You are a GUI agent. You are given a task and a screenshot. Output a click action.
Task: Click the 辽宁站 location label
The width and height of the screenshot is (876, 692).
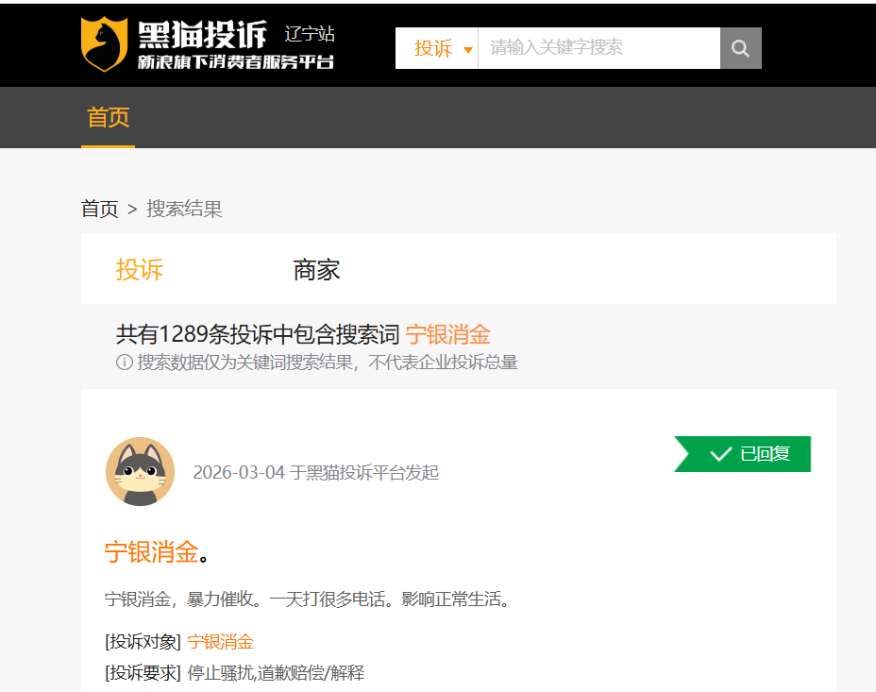[310, 33]
